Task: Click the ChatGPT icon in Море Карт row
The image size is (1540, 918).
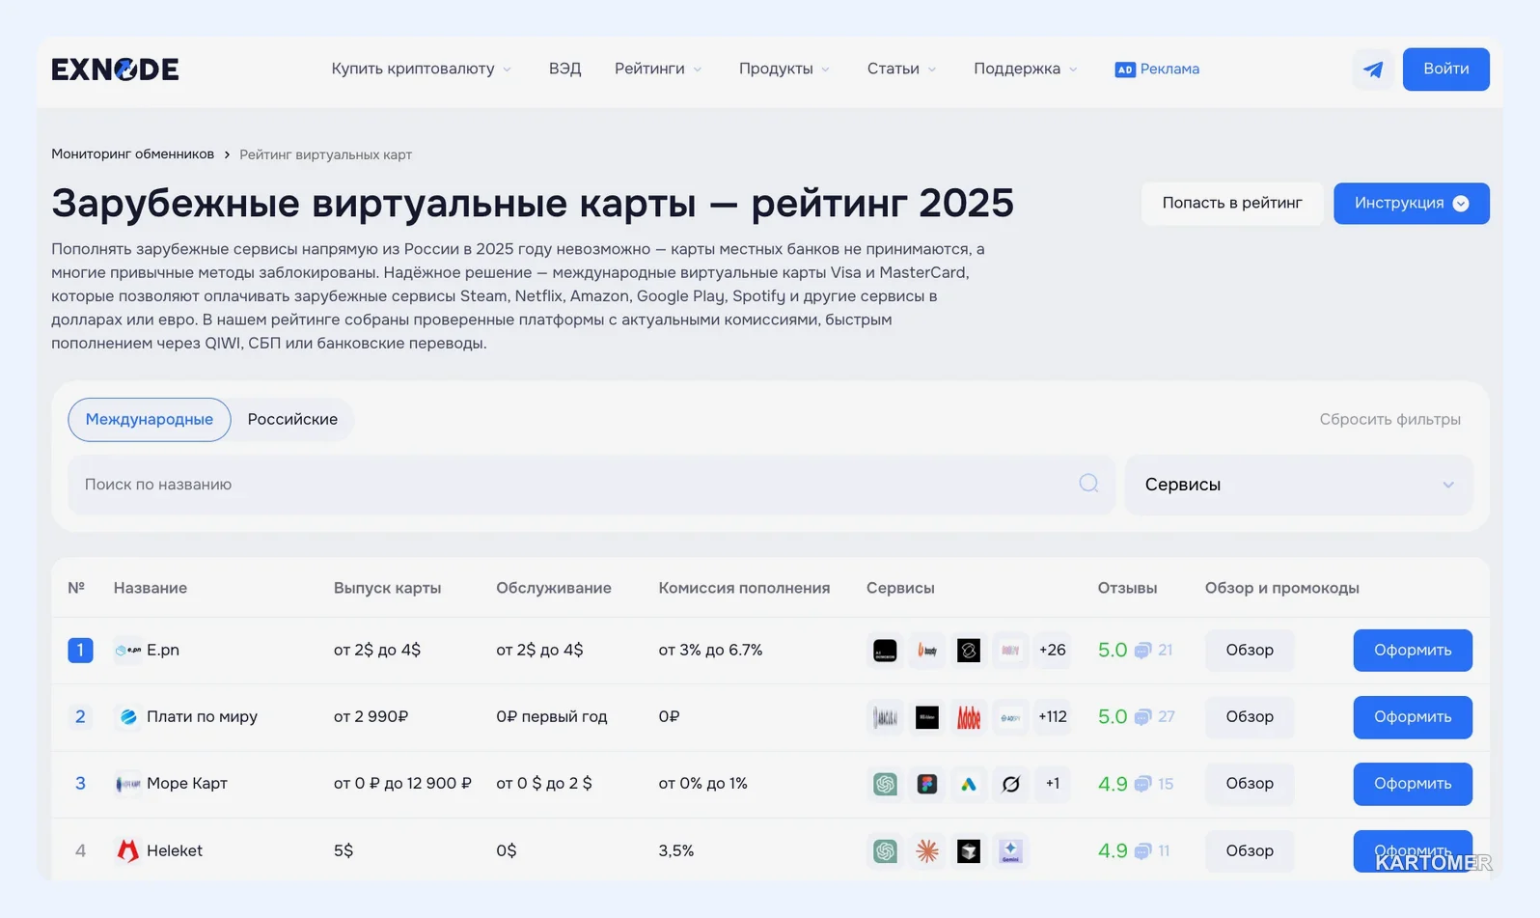Action: tap(885, 784)
